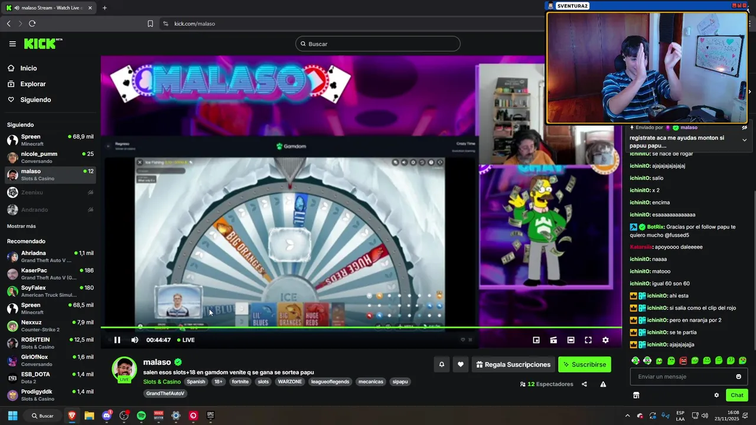Enable picture-in-picture mini player
Screen dimensions: 756x425
point(536,340)
